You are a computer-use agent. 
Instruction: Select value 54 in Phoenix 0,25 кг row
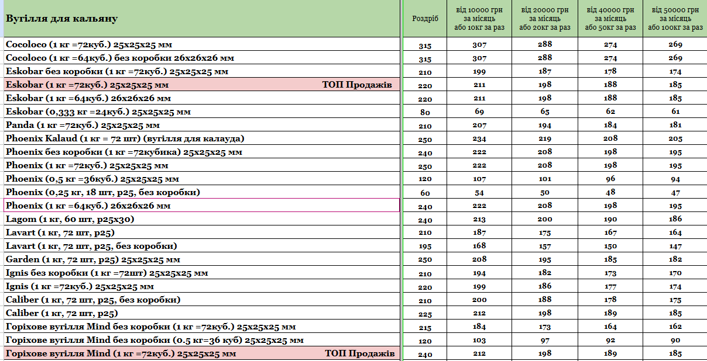click(x=479, y=193)
